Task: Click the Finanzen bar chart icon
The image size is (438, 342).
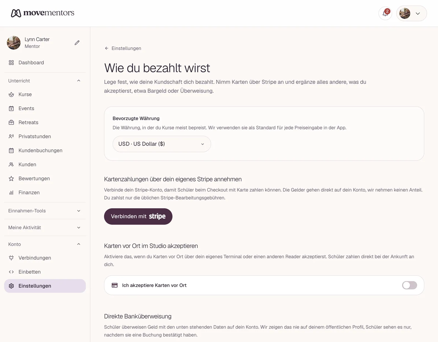Action: click(11, 193)
